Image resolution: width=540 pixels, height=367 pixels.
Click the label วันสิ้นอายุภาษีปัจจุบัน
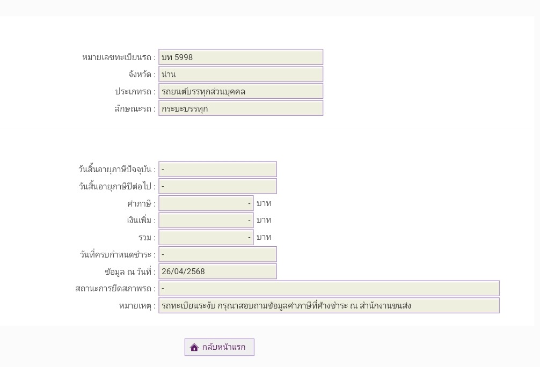(117, 170)
